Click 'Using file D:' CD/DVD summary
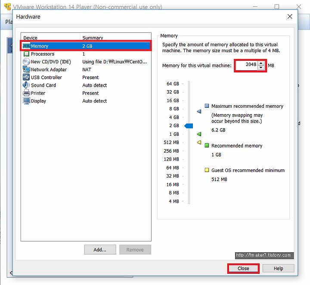 pos(115,62)
